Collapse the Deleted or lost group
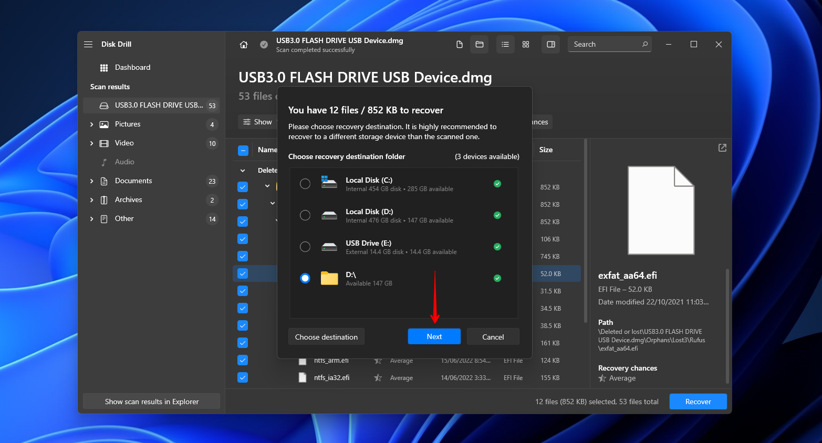 pos(243,171)
